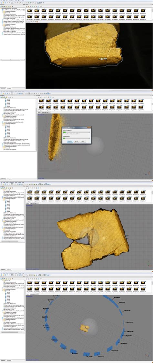Select bold 'back 2 (60 cameras' chunk in 3D model window
This screenshot has width=153, height=363.
pyautogui.click(x=14, y=197)
